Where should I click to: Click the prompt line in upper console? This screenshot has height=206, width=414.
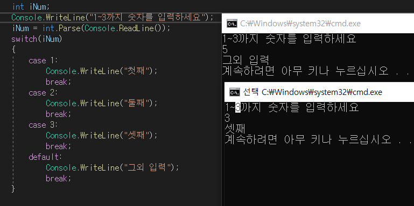(x=290, y=39)
